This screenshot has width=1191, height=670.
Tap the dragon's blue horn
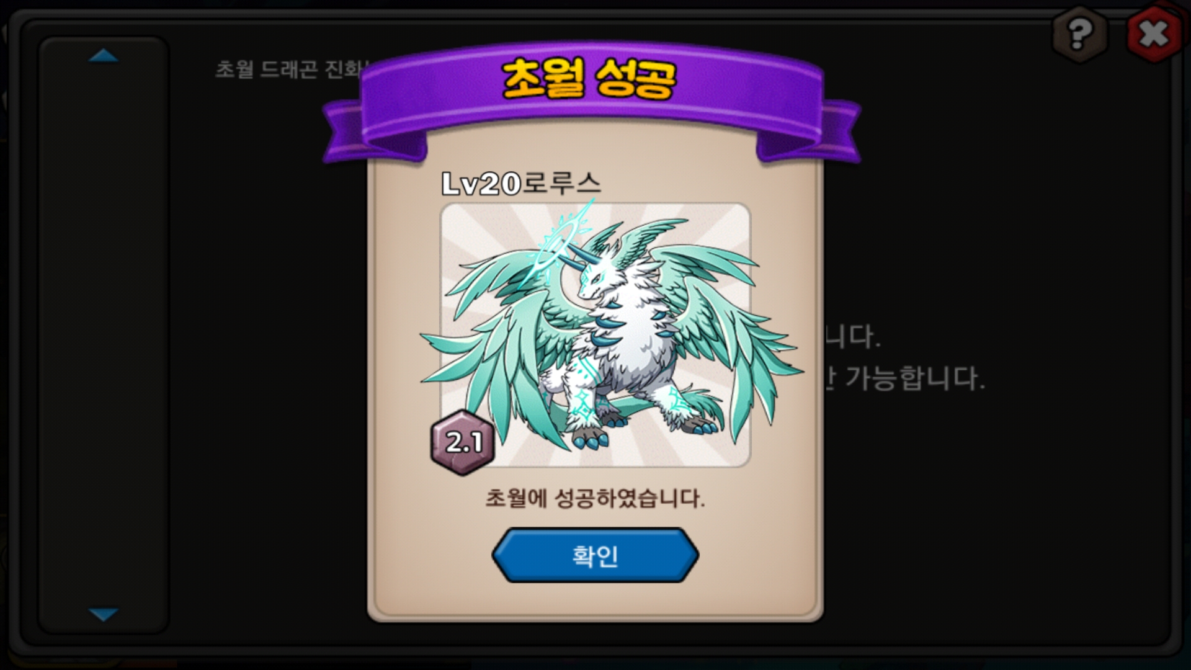pyautogui.click(x=574, y=257)
